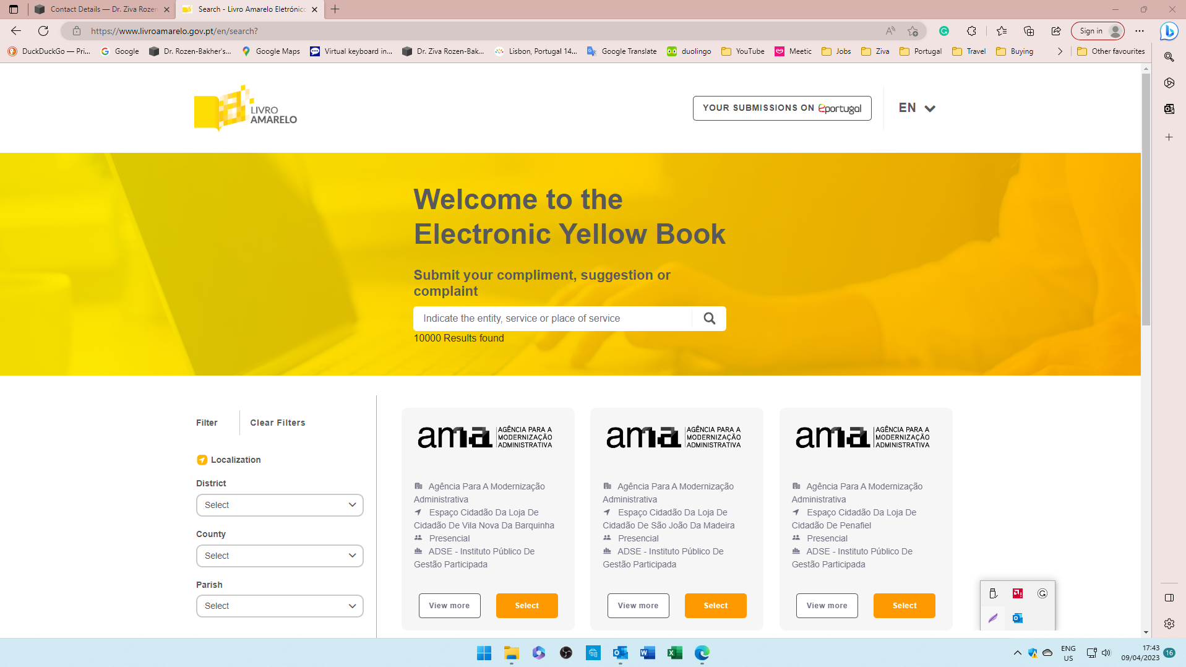Select the Penafiel entity
The height and width of the screenshot is (667, 1186).
pyautogui.click(x=904, y=606)
